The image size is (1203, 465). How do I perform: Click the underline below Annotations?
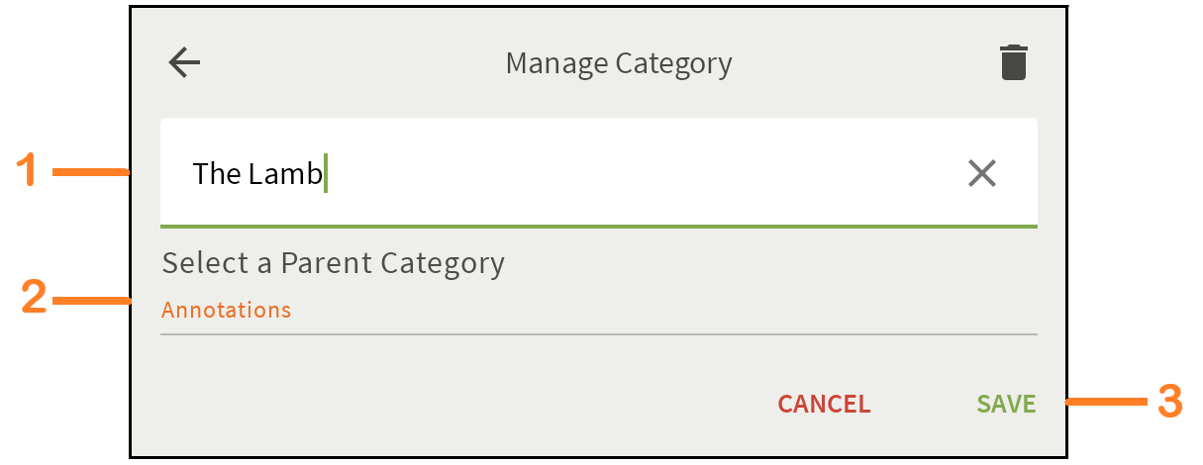click(598, 334)
